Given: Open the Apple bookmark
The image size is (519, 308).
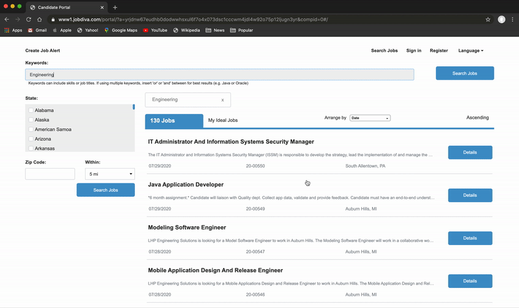Looking at the screenshot, I should coord(62,30).
